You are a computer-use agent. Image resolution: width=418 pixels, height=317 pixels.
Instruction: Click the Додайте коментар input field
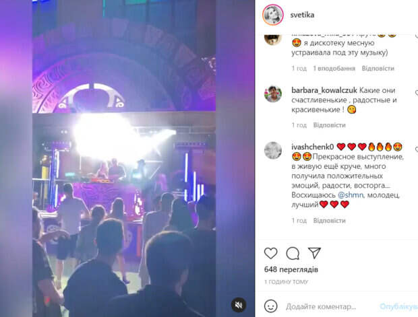[329, 307]
